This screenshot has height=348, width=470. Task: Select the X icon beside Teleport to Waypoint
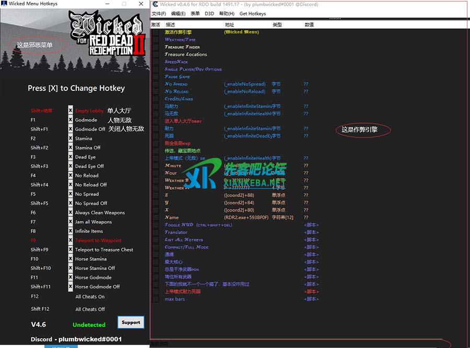click(70, 240)
